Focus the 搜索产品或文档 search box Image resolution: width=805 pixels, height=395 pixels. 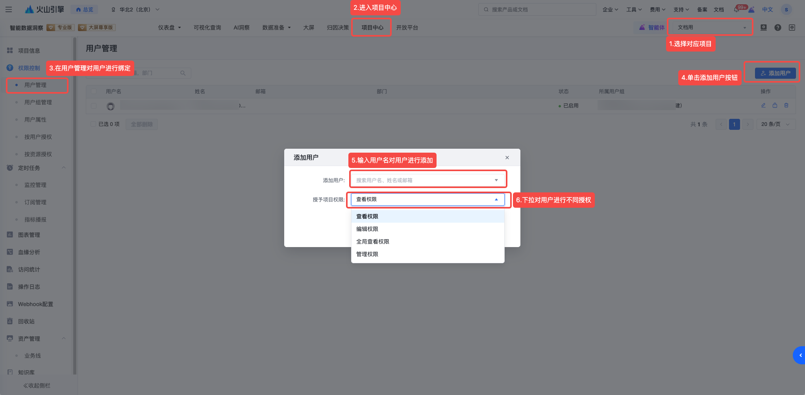click(537, 9)
